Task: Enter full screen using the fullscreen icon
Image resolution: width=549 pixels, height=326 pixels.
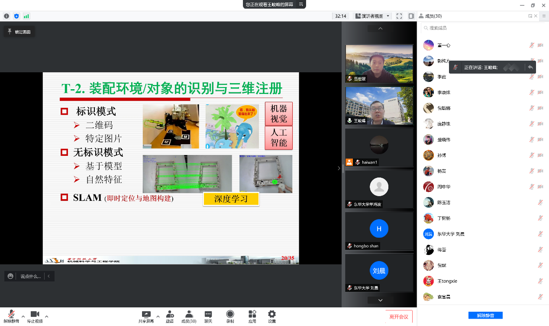Action: (399, 16)
